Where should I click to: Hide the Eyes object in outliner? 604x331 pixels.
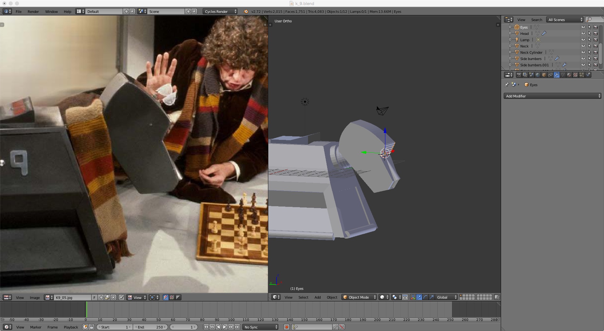[x=583, y=27]
